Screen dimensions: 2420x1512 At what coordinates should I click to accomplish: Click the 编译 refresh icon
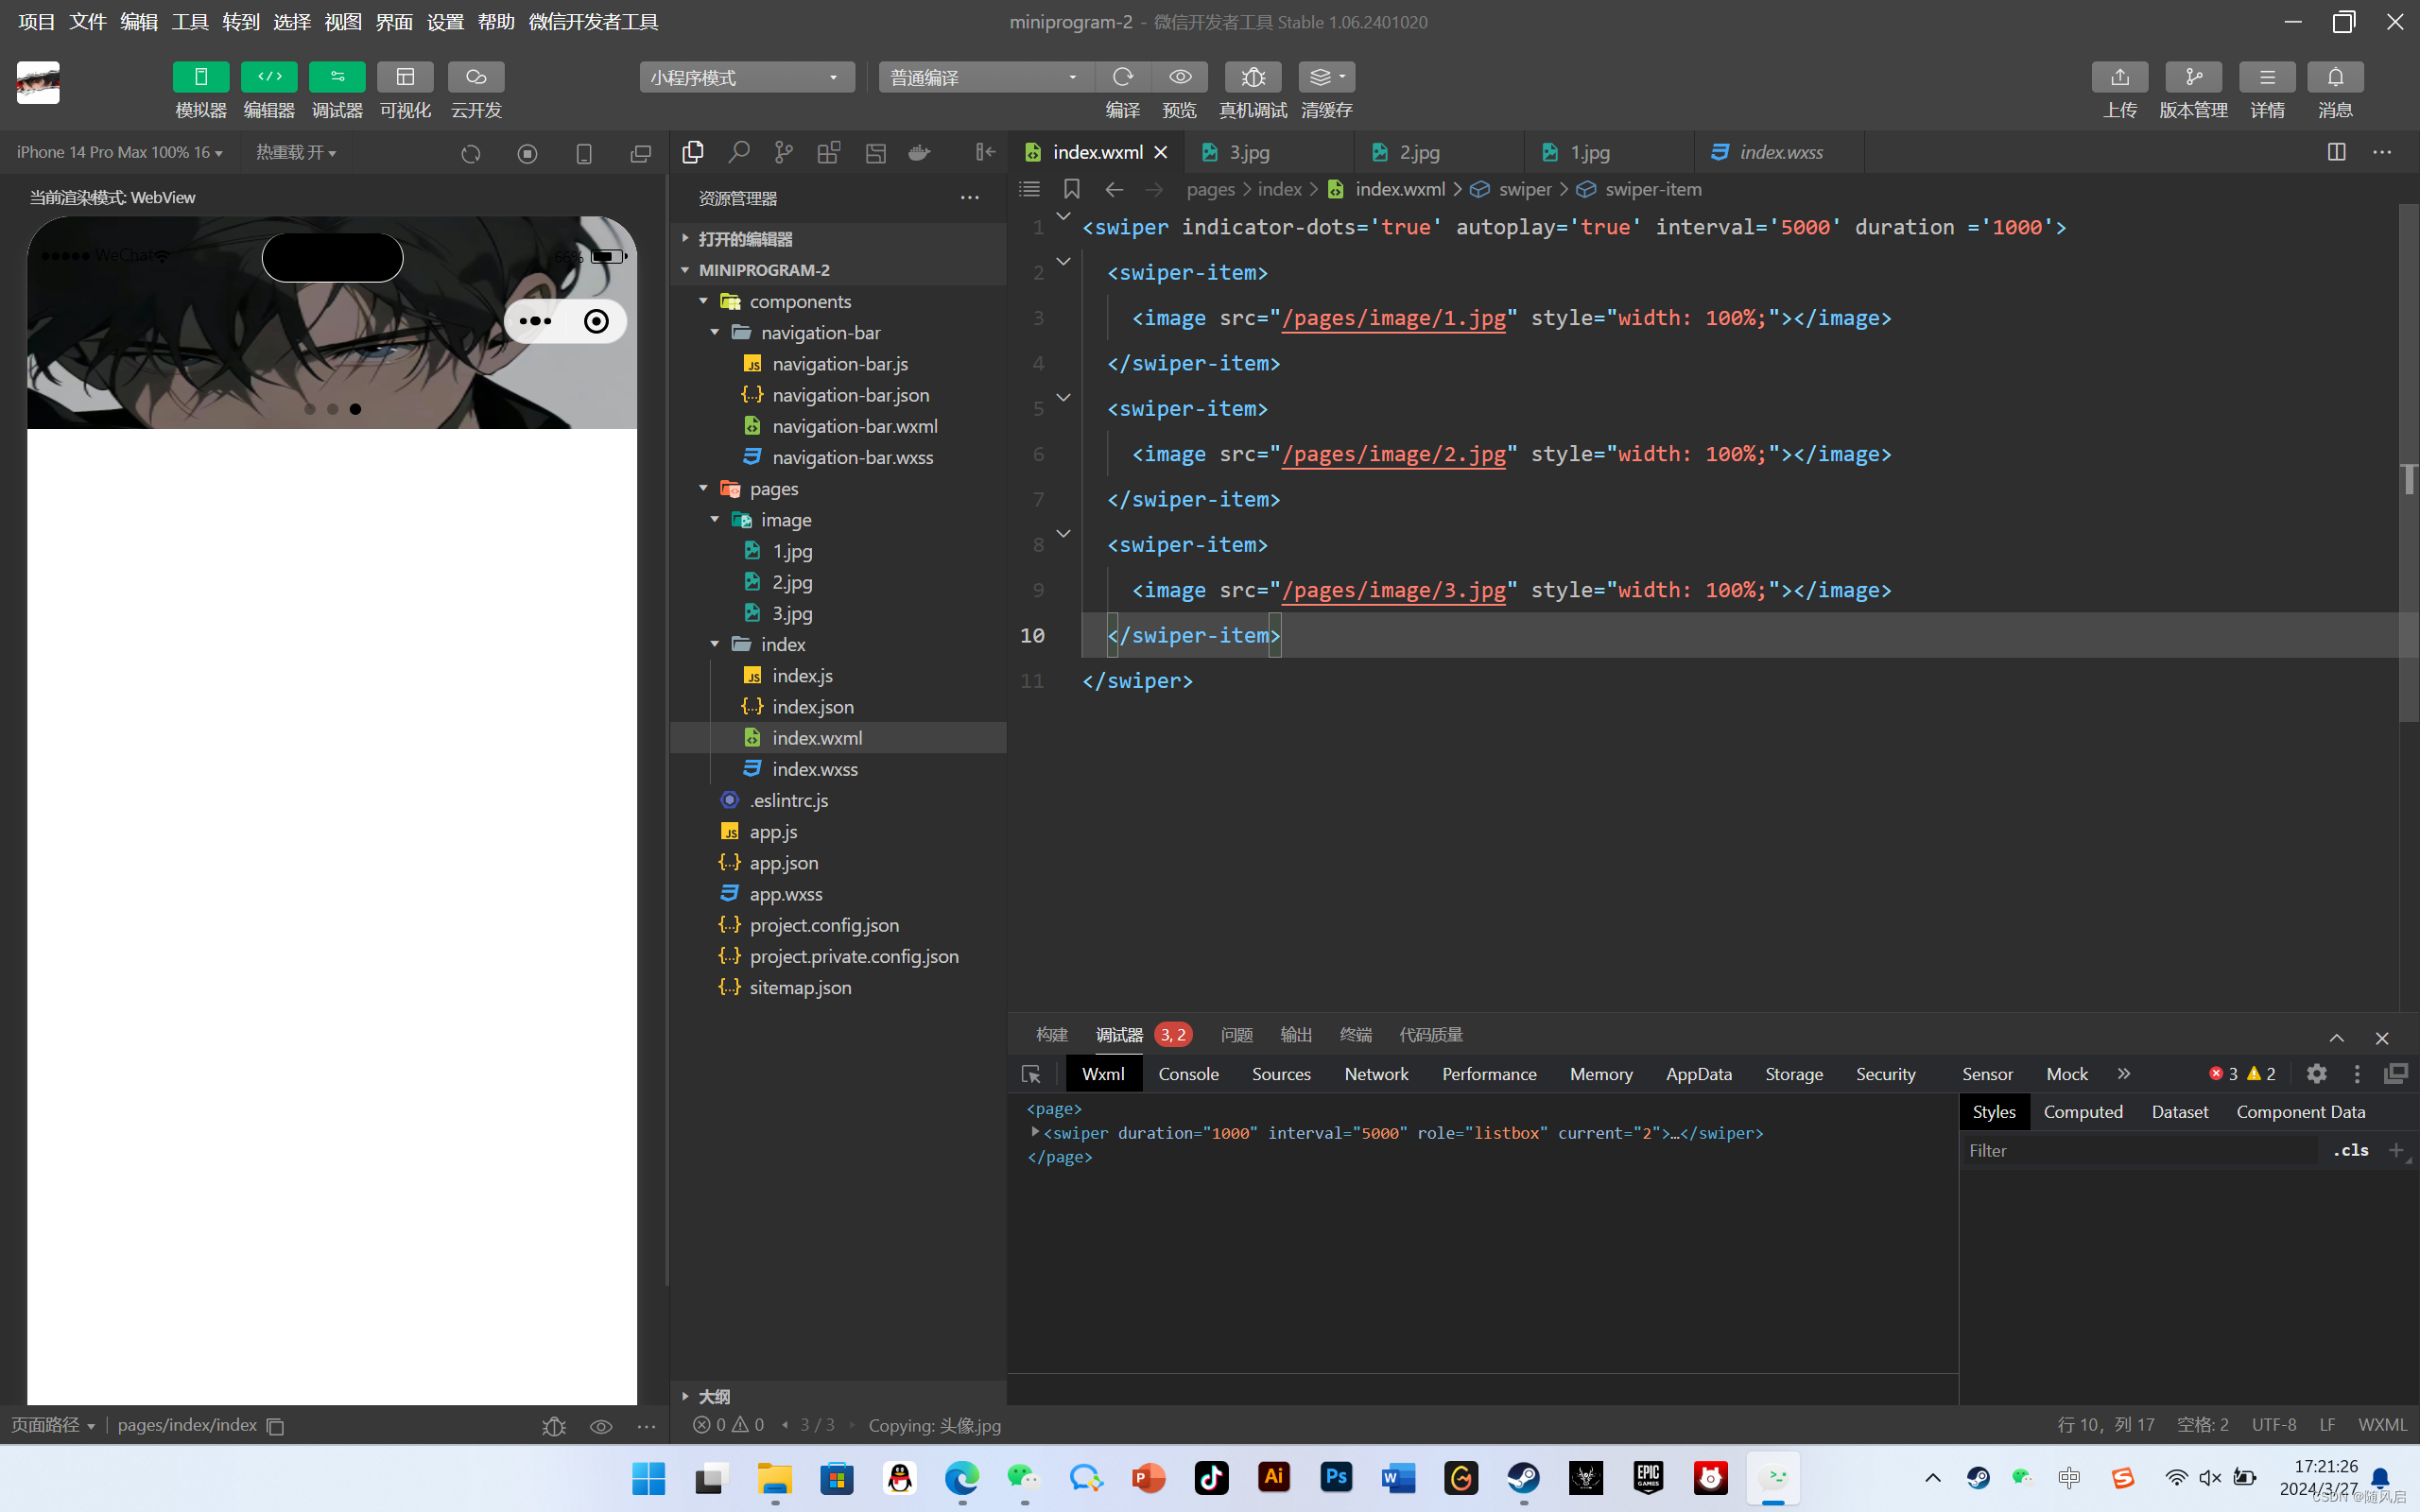click(1122, 77)
